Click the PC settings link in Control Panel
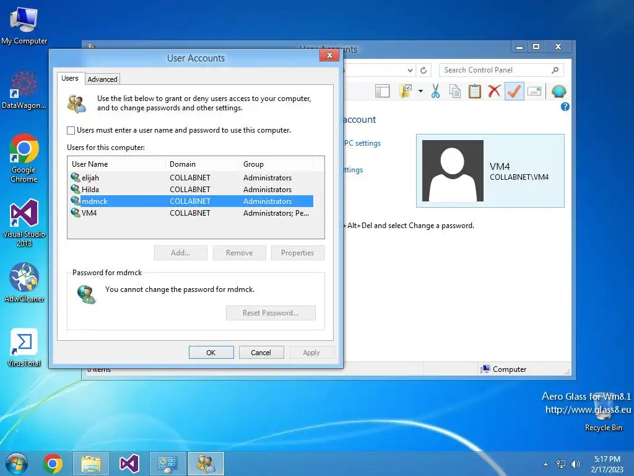634x476 pixels. coord(362,143)
